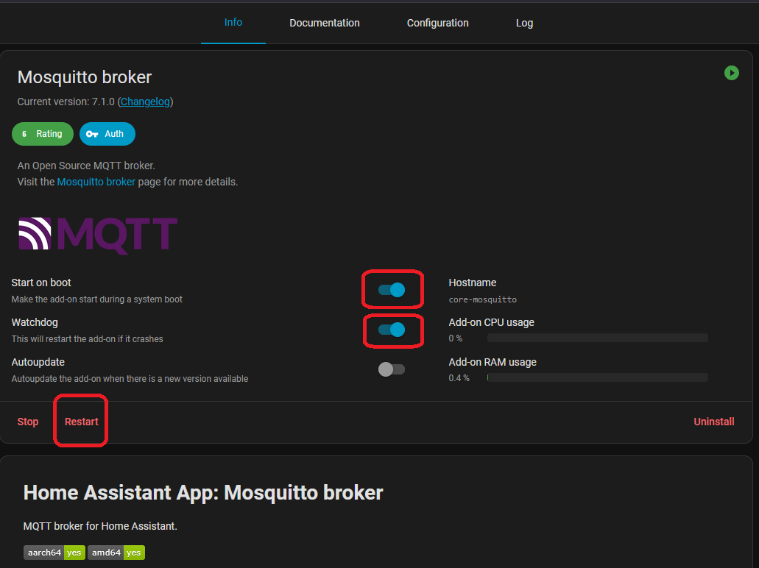
Task: Restart the Mosquitto add-on
Action: 81,422
